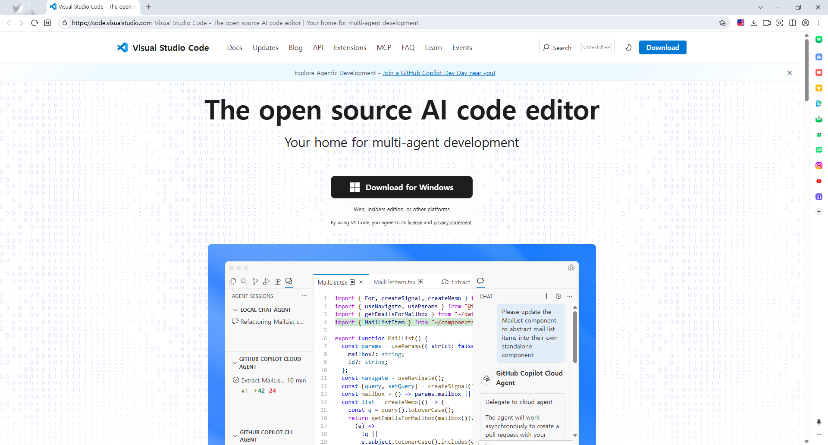Screen dimensions: 828x445
Task: Open the Extensions menu item
Action: pos(350,47)
